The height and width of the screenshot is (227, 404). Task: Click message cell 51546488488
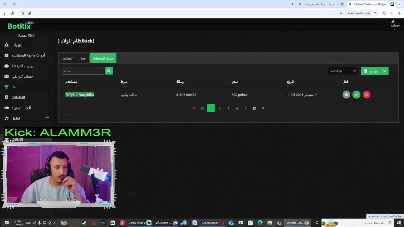coord(186,95)
